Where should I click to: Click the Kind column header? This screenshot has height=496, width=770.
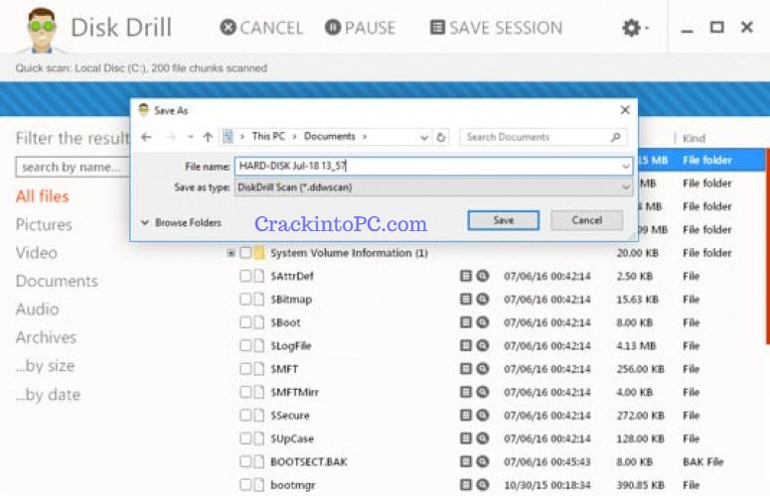[693, 138]
